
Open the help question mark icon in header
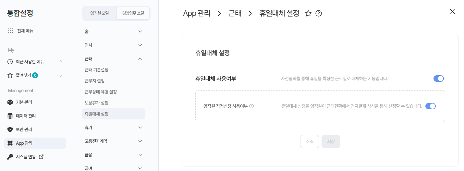tap(319, 13)
